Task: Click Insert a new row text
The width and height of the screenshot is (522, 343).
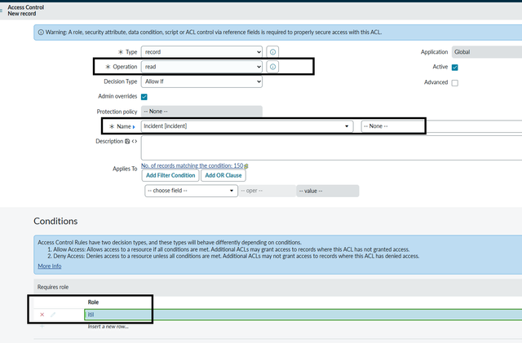Action: pos(108,327)
